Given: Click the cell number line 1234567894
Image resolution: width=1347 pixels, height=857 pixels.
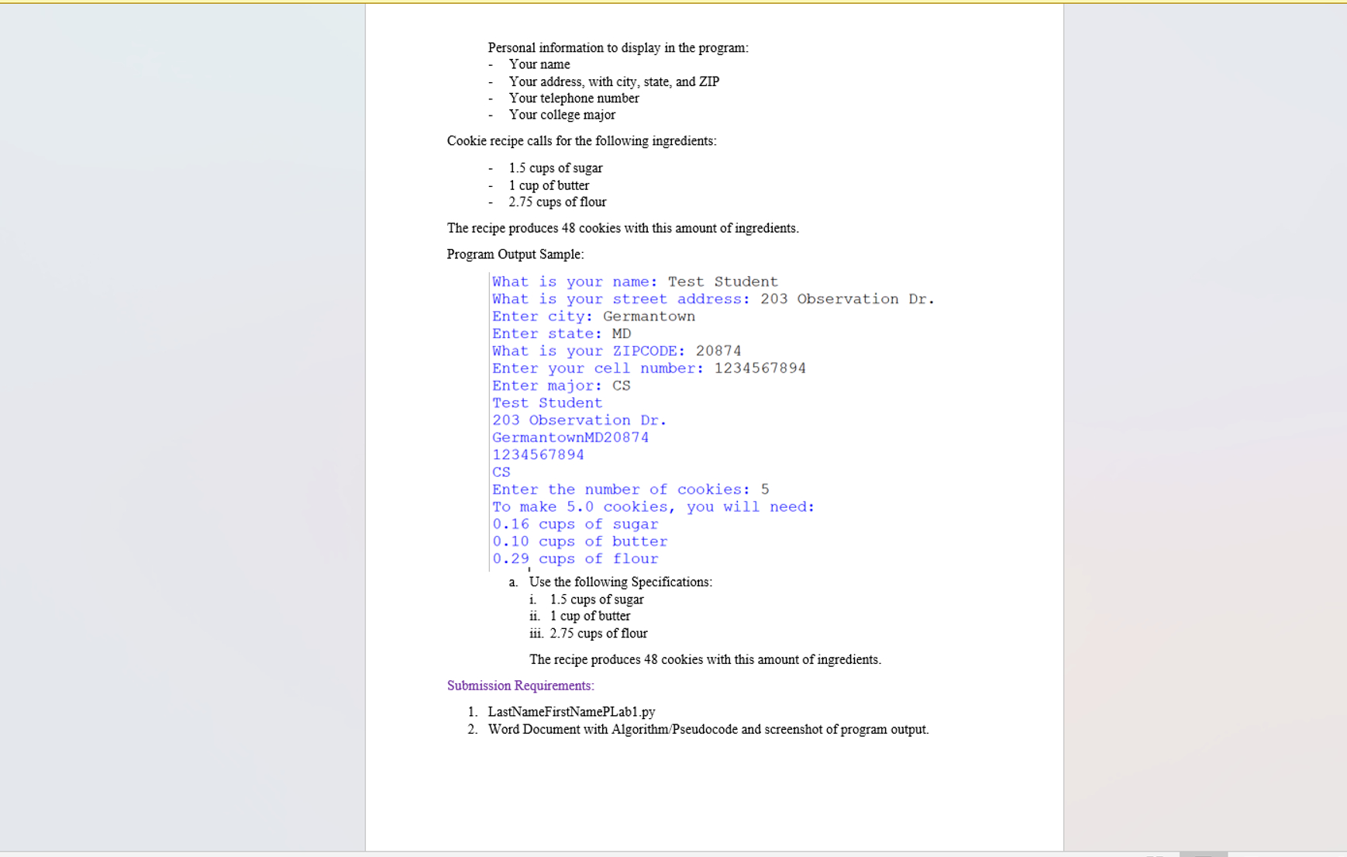Looking at the screenshot, I should pos(648,368).
